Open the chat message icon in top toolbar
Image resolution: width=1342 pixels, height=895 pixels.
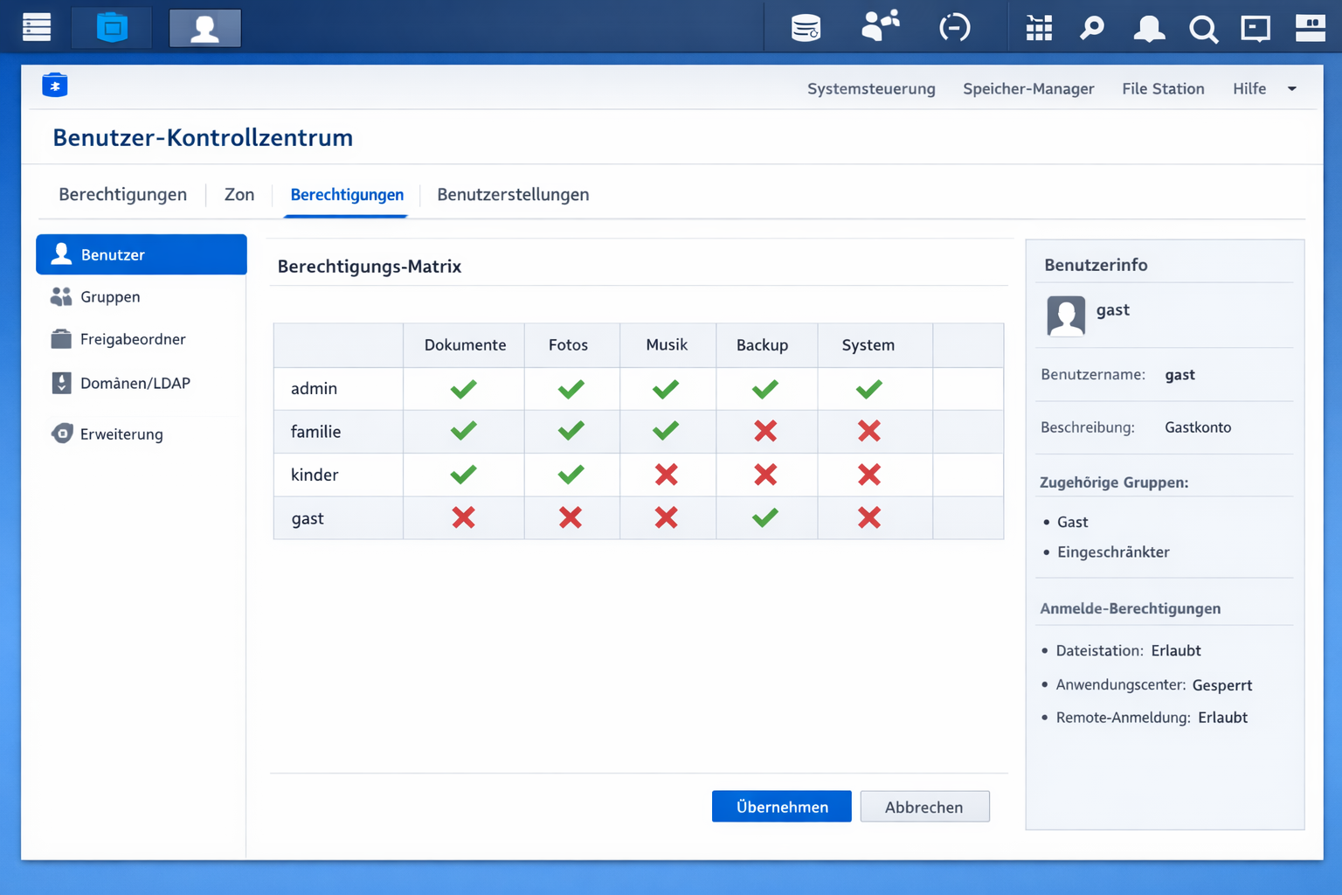1256,29
